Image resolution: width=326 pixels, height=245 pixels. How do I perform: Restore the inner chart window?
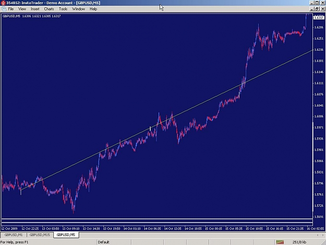[x=317, y=9]
